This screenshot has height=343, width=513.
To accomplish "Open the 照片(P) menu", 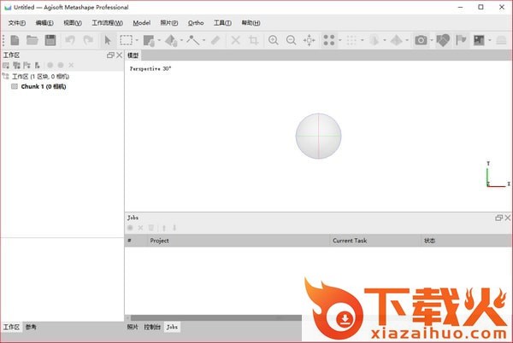I will [x=168, y=23].
